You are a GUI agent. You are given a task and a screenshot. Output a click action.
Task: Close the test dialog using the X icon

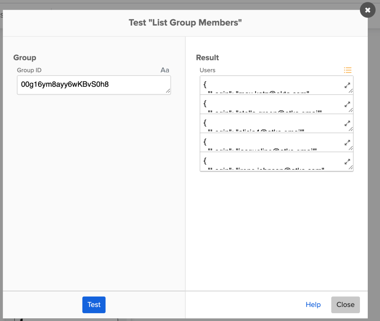coord(367,10)
